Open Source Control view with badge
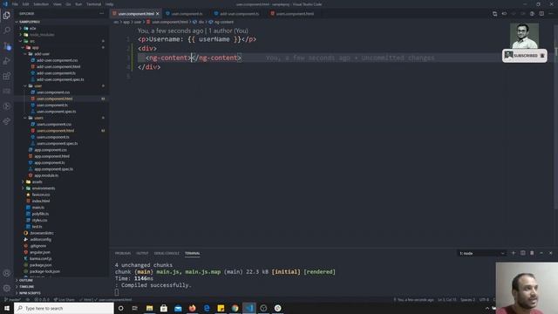 coord(7,45)
